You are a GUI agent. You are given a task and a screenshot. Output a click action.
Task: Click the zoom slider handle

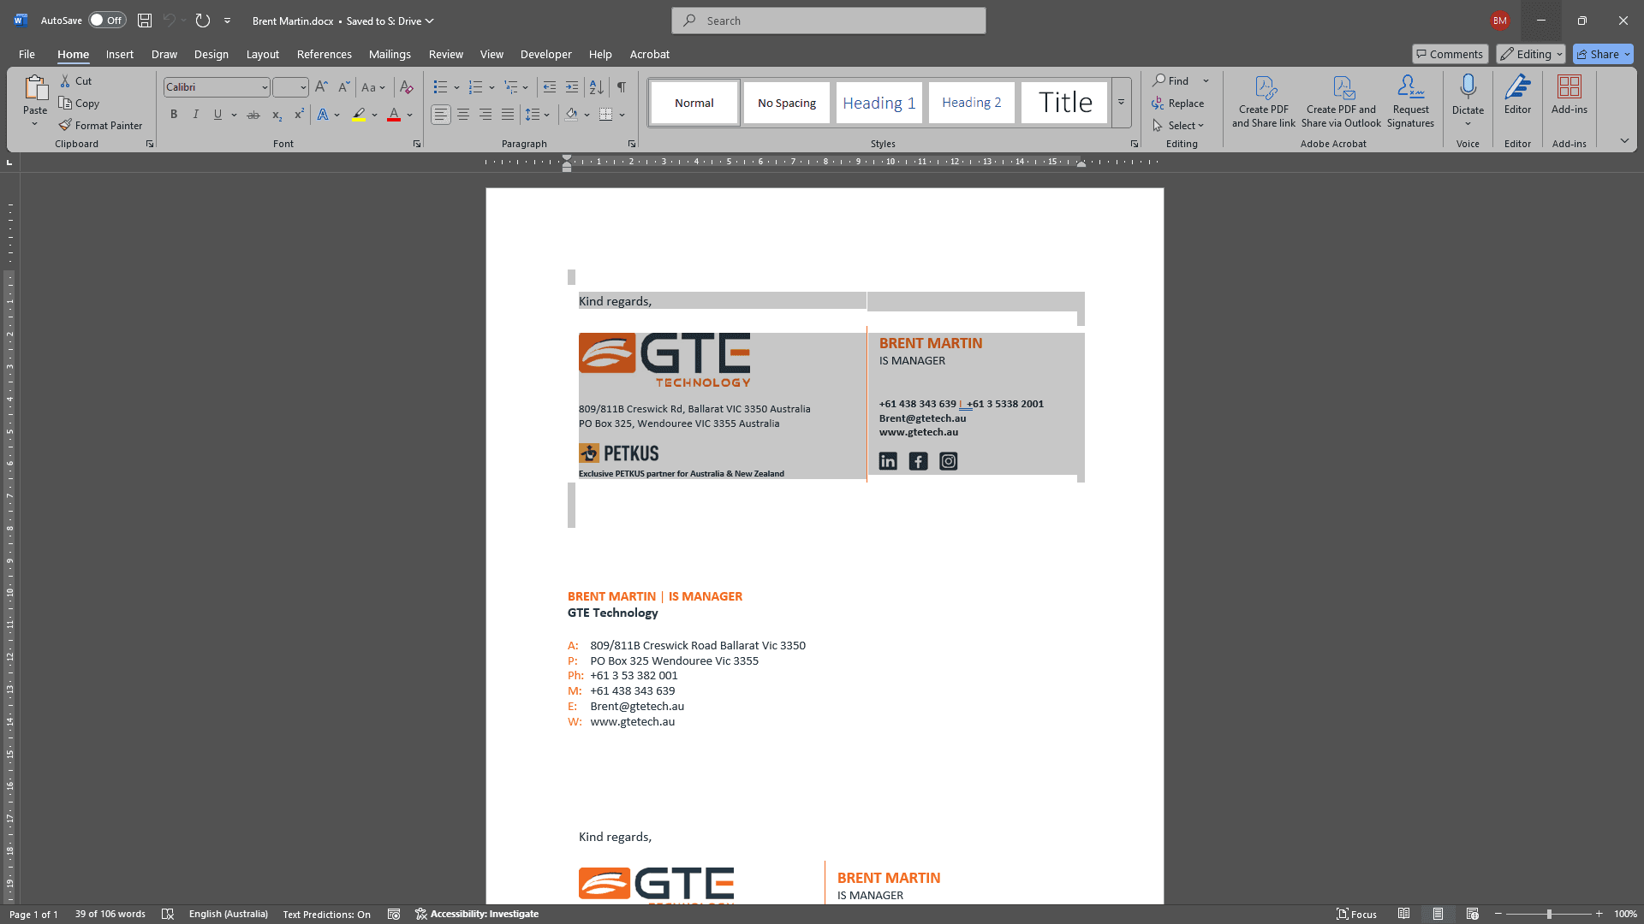pyautogui.click(x=1549, y=914)
